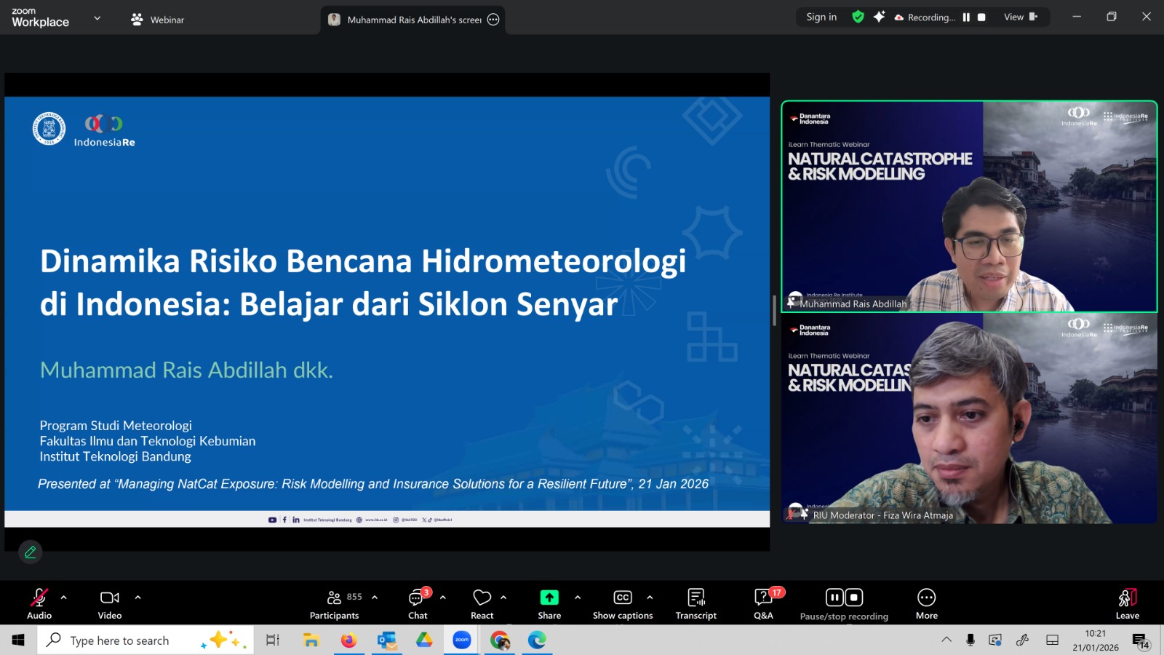Expand audio options arrow next to Audio
The image size is (1164, 655).
coord(64,598)
